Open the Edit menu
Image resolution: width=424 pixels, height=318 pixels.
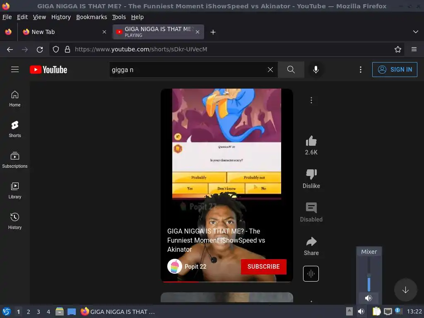click(22, 17)
